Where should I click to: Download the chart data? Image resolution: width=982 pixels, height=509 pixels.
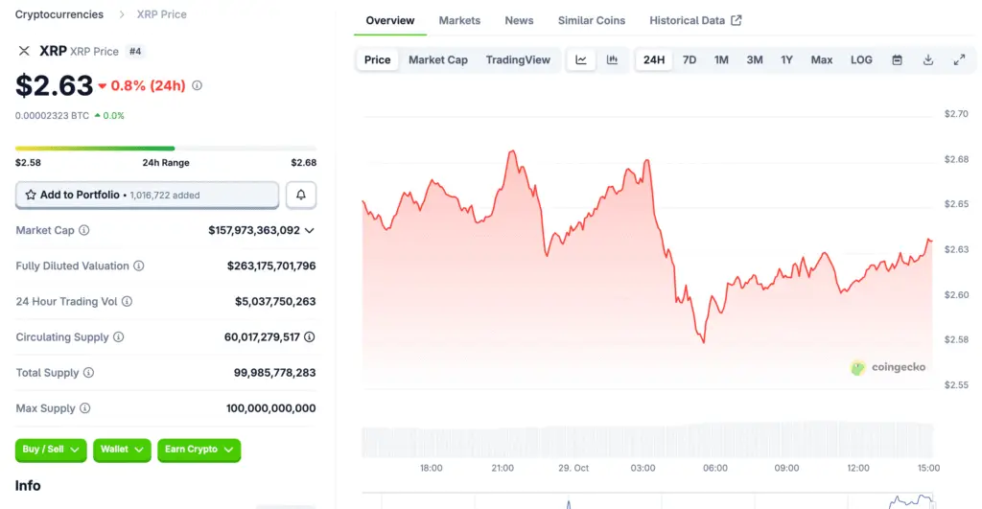point(928,59)
